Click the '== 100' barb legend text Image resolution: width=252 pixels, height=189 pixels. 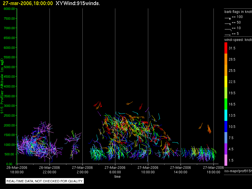pyautogui.click(x=237, y=17)
